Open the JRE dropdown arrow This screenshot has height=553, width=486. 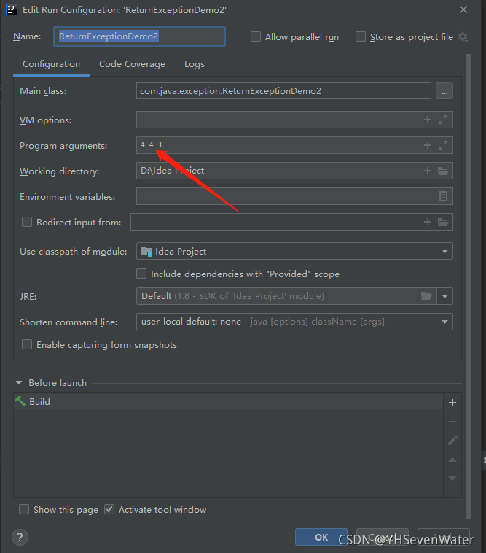pos(444,296)
